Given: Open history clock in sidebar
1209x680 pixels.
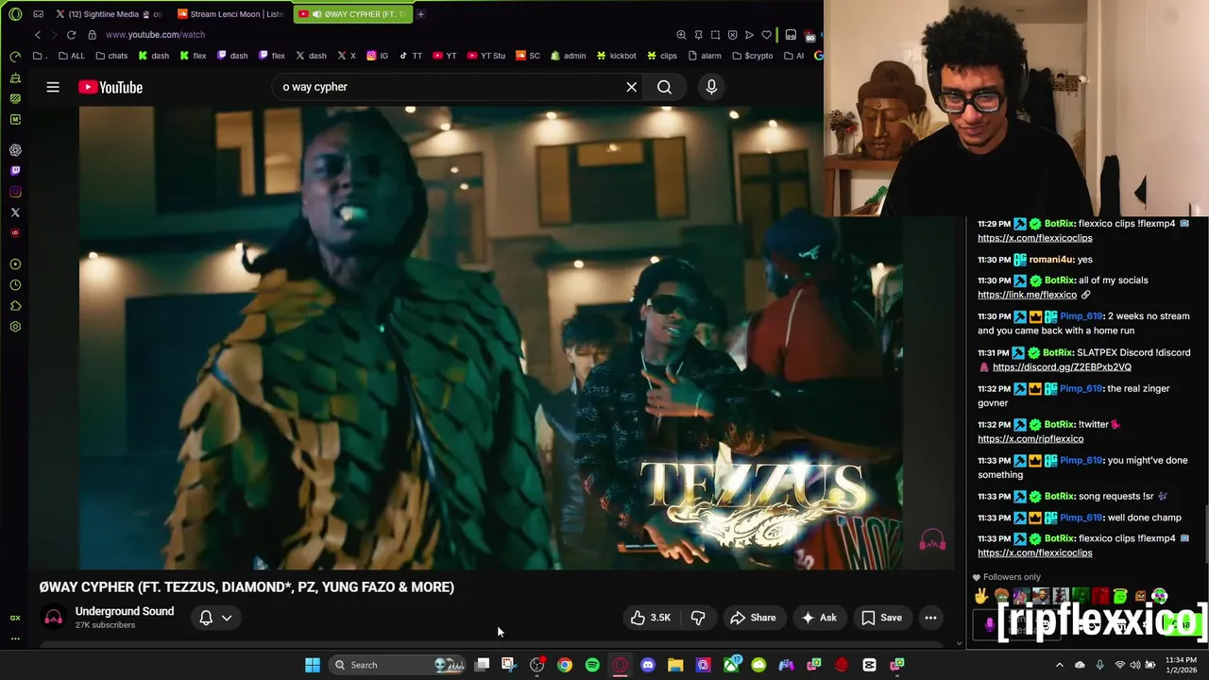Looking at the screenshot, I should [x=15, y=285].
